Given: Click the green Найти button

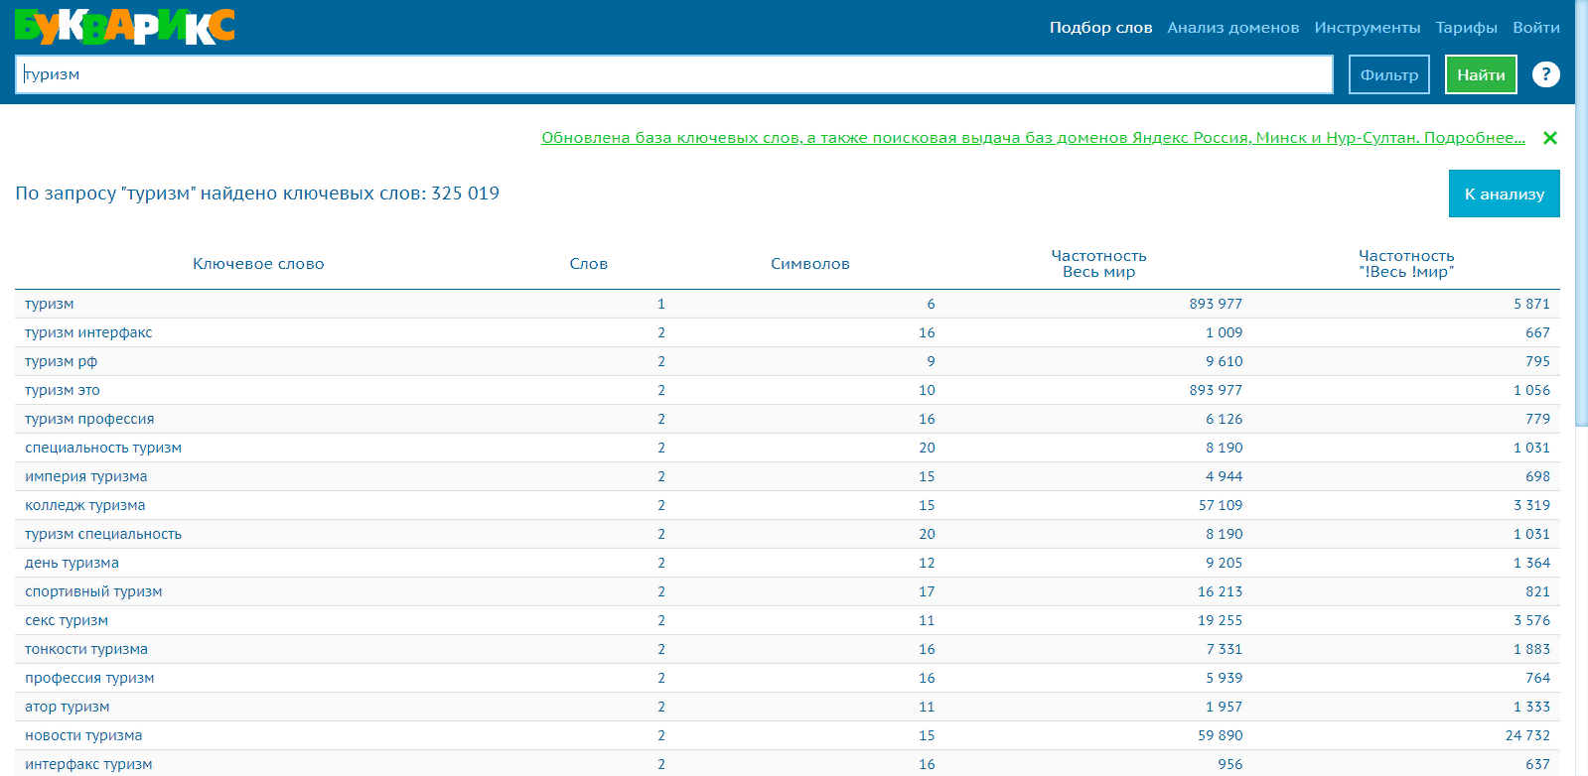Looking at the screenshot, I should (1481, 74).
